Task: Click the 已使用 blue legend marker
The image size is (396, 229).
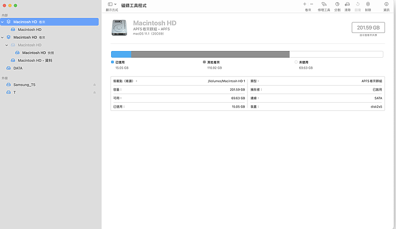Action: [x=112, y=62]
